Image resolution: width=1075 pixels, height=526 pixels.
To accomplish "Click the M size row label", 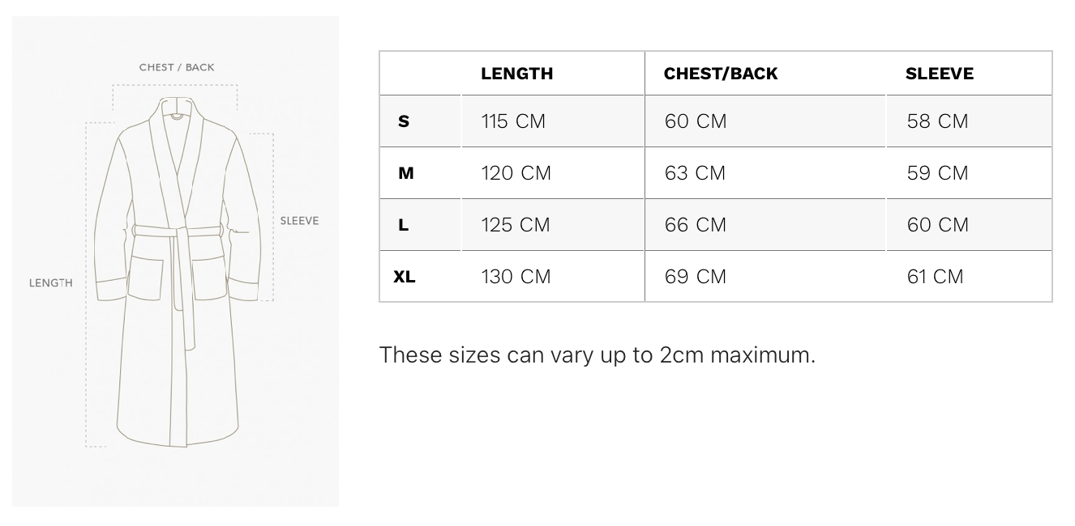I will pos(406,173).
